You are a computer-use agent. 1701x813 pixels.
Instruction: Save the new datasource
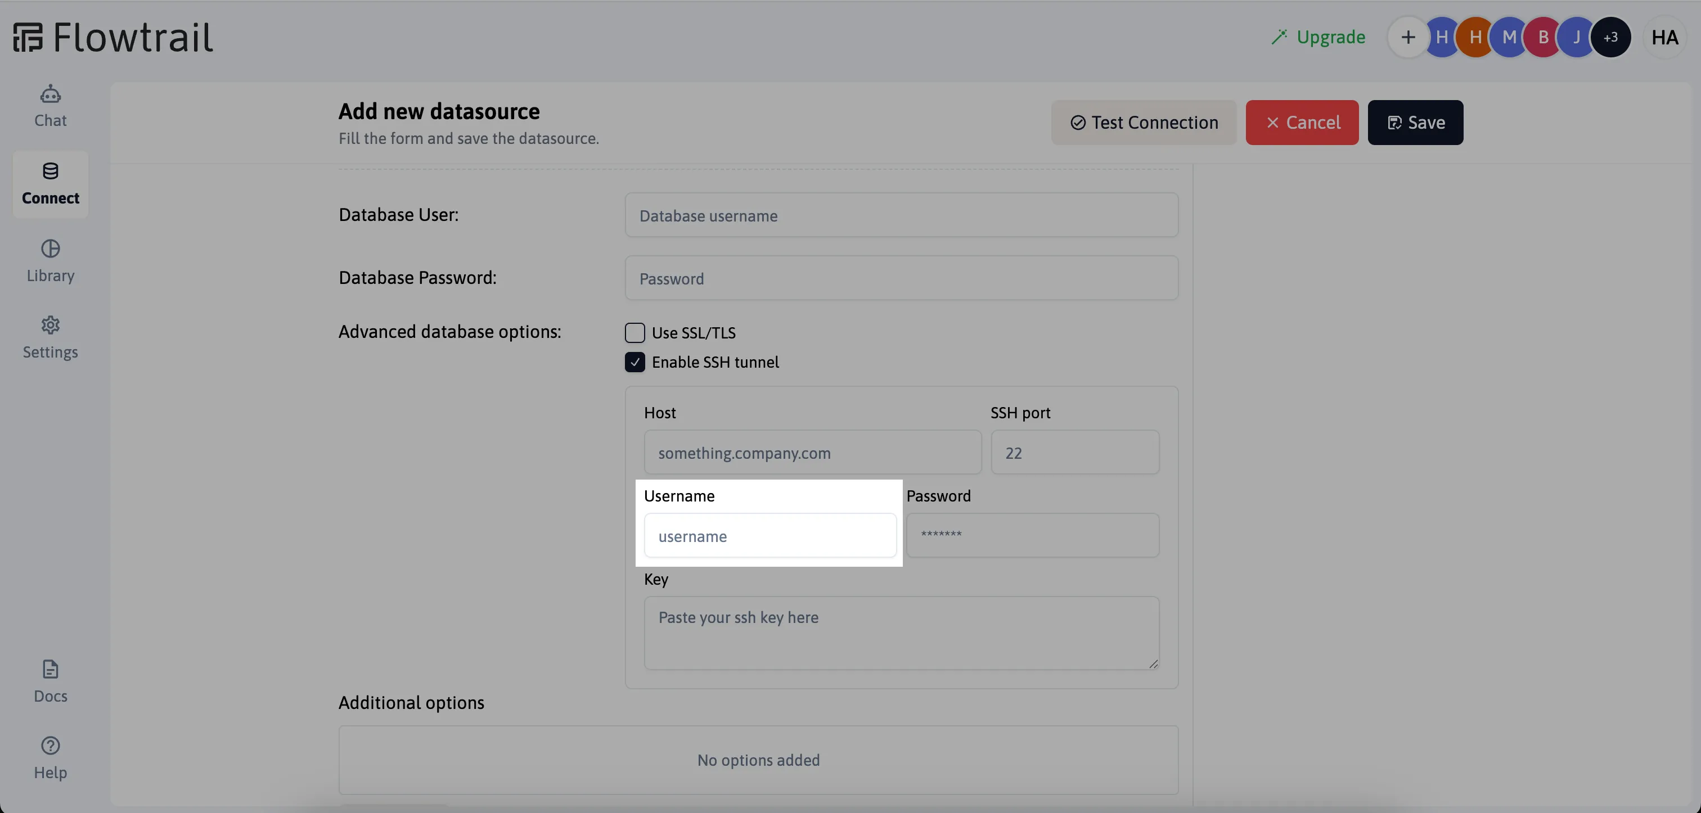coord(1415,123)
